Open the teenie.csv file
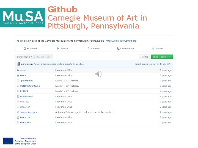 tap(25, 117)
